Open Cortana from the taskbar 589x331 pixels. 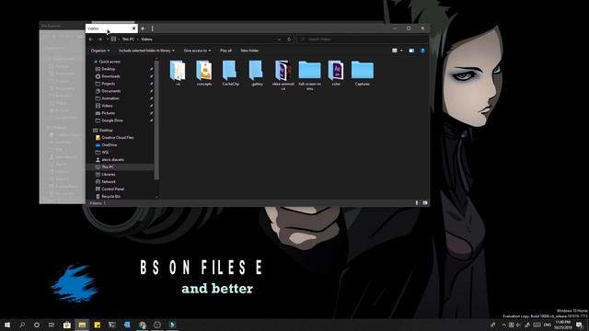(x=37, y=325)
